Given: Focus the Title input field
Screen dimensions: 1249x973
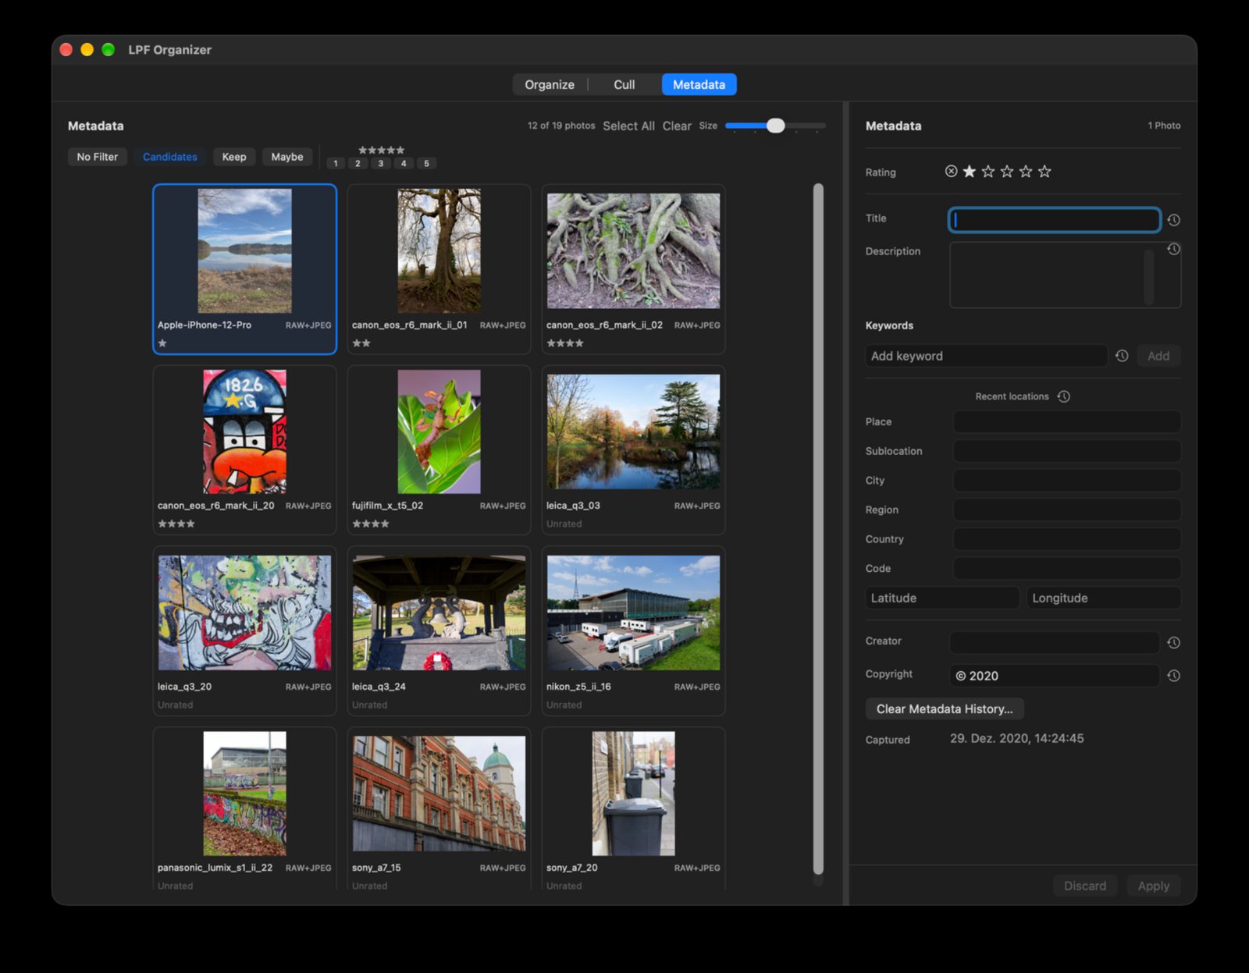Looking at the screenshot, I should point(1055,220).
